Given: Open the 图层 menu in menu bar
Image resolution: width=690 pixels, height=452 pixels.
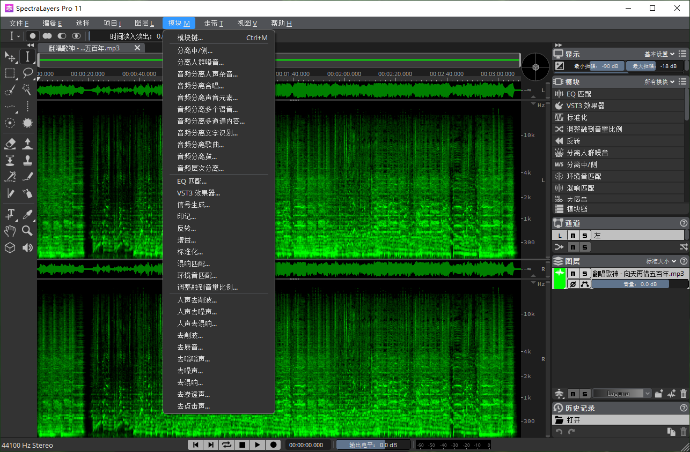Looking at the screenshot, I should click(144, 23).
